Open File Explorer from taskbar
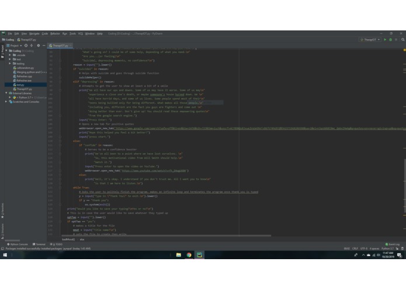 pos(179,255)
